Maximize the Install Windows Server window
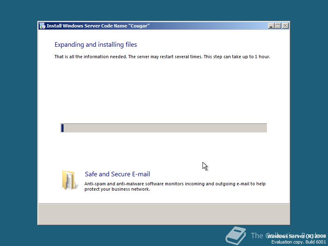 point(278,26)
